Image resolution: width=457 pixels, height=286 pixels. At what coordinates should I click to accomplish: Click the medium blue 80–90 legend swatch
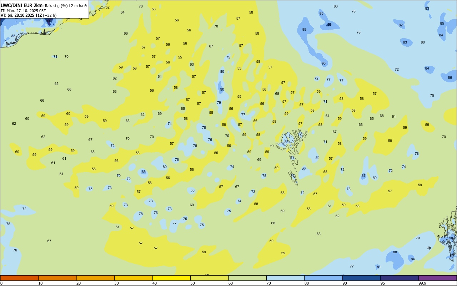tap(323, 278)
